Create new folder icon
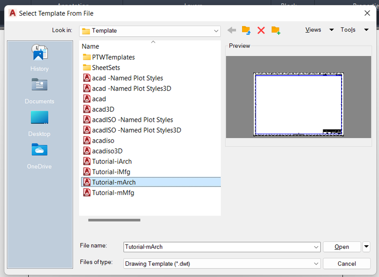Screen dimensions: 379x277 coord(276,30)
